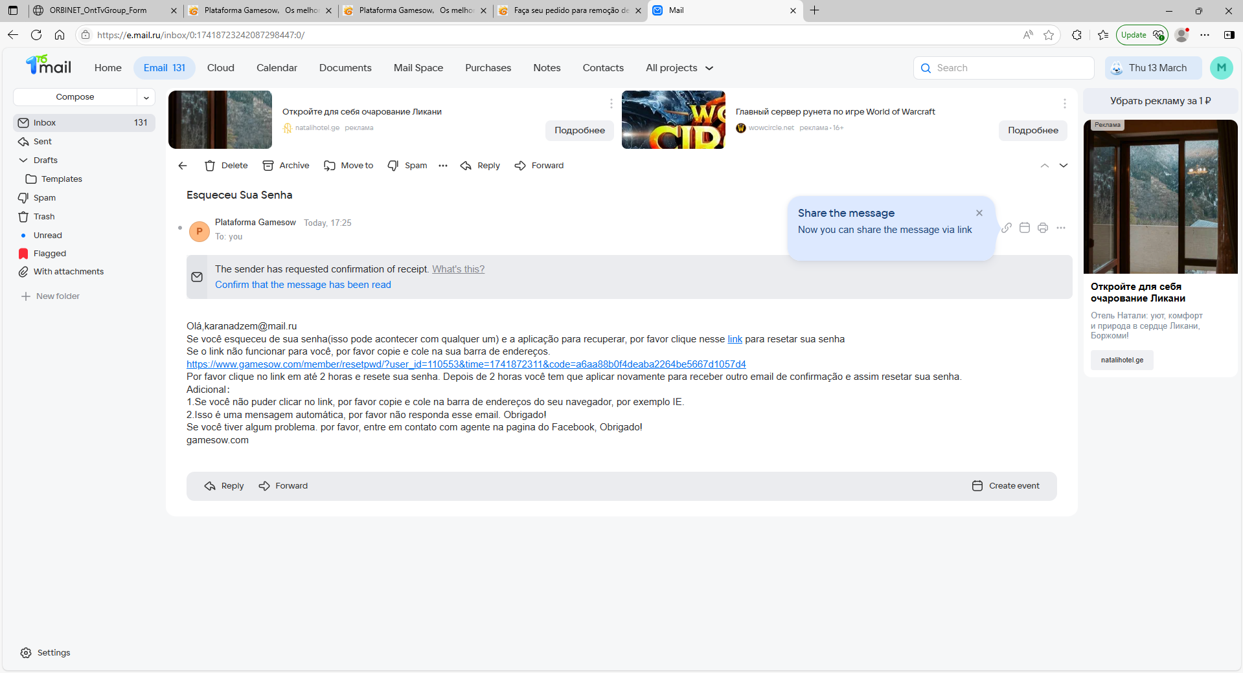Viewport: 1243px width, 673px height.
Task: Open the Templates folder
Action: coord(84,179)
